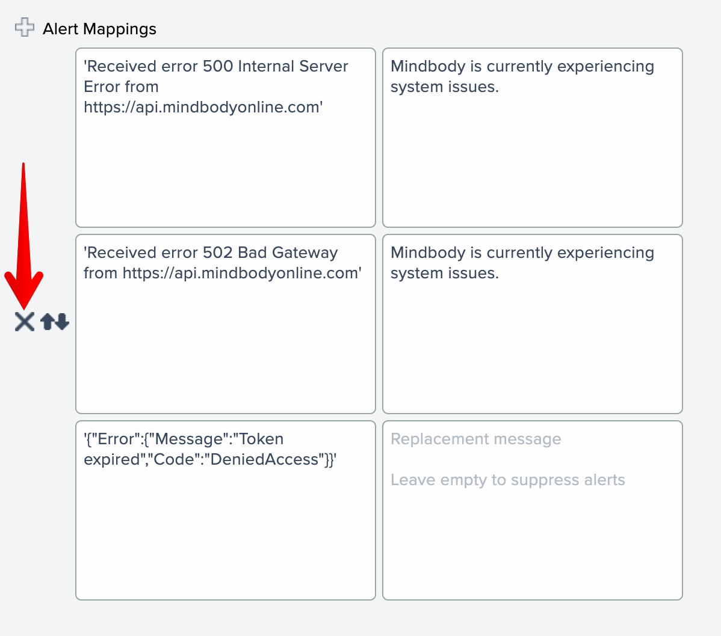Click "Message" in the Token expired pattern
The height and width of the screenshot is (636, 721).
coord(189,439)
